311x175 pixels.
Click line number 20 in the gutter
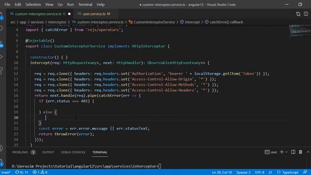click(x=16, y=118)
